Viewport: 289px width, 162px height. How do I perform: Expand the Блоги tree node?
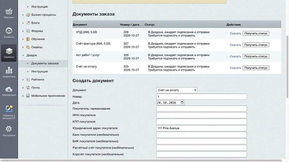pyautogui.click(x=23, y=23)
